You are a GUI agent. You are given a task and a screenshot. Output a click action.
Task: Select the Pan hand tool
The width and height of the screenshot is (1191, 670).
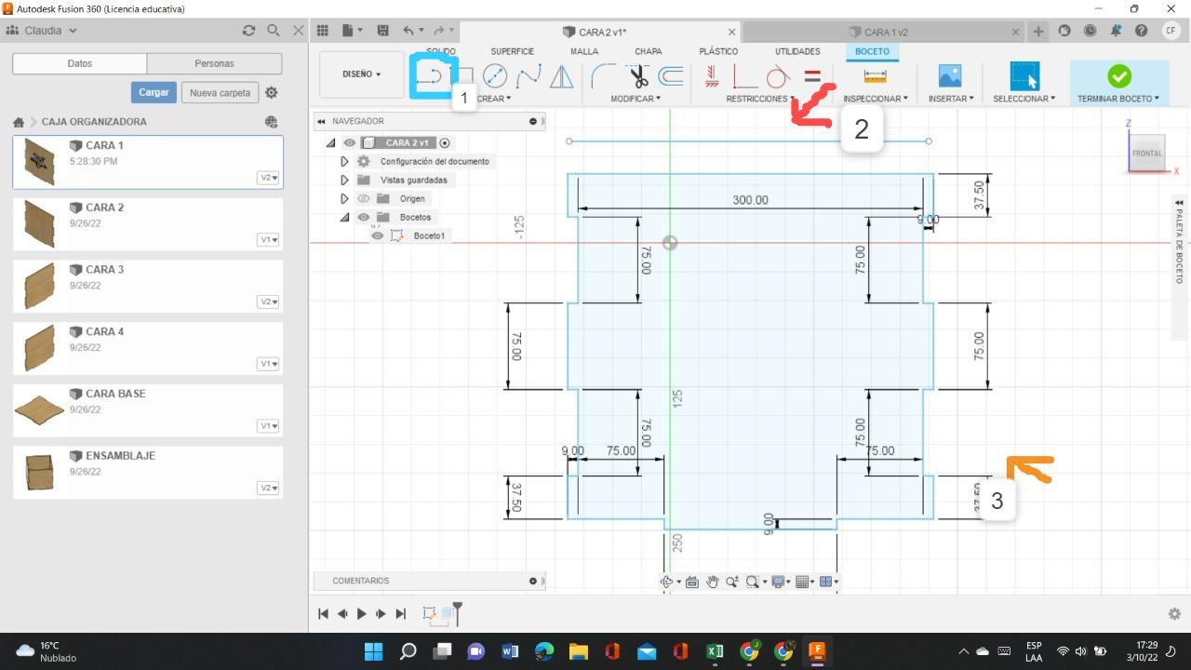tap(713, 582)
